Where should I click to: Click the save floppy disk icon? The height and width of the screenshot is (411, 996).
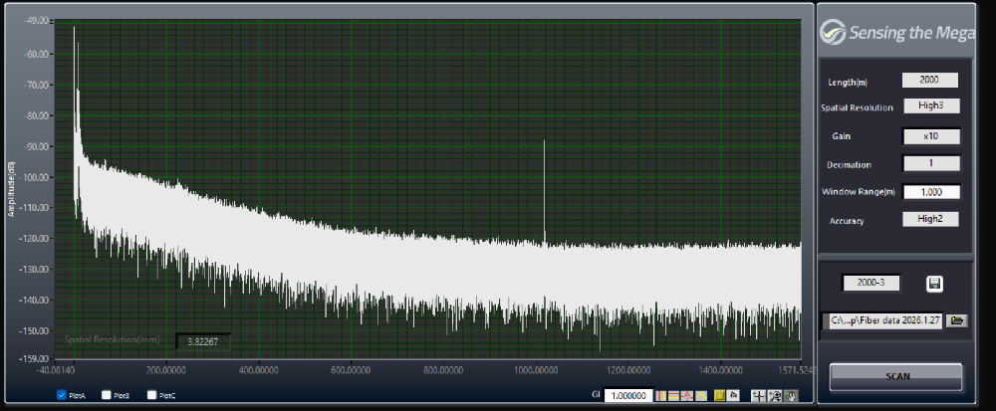(934, 284)
